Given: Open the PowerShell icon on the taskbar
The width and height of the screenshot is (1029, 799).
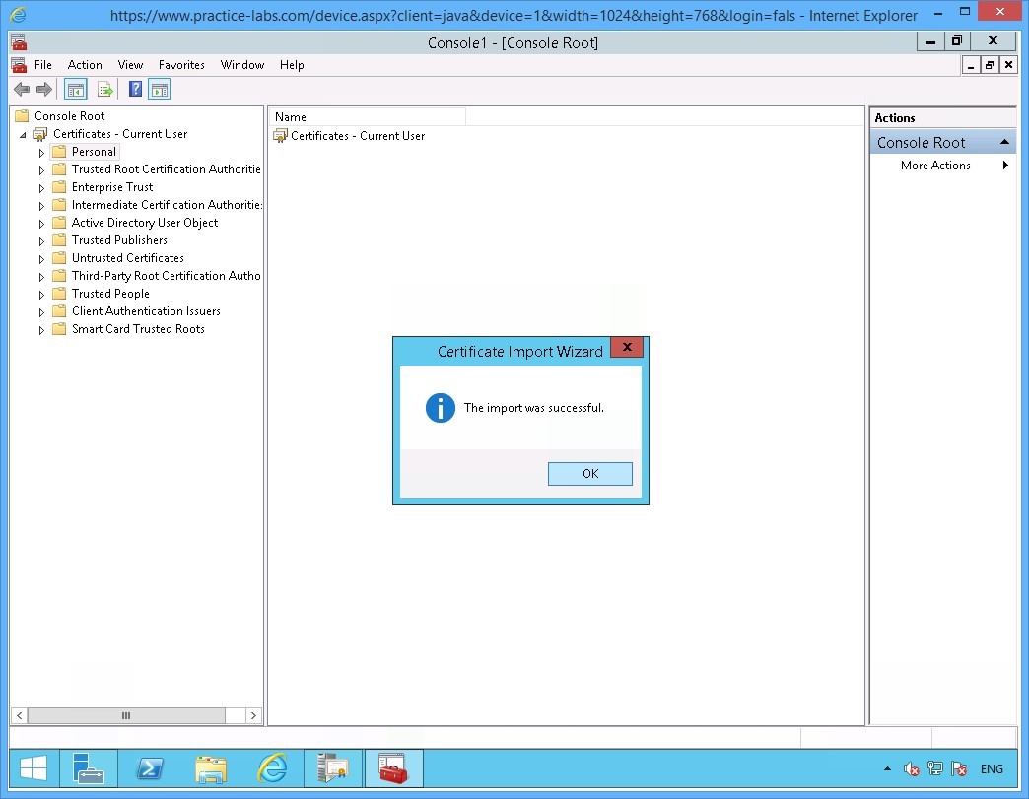Looking at the screenshot, I should (150, 768).
